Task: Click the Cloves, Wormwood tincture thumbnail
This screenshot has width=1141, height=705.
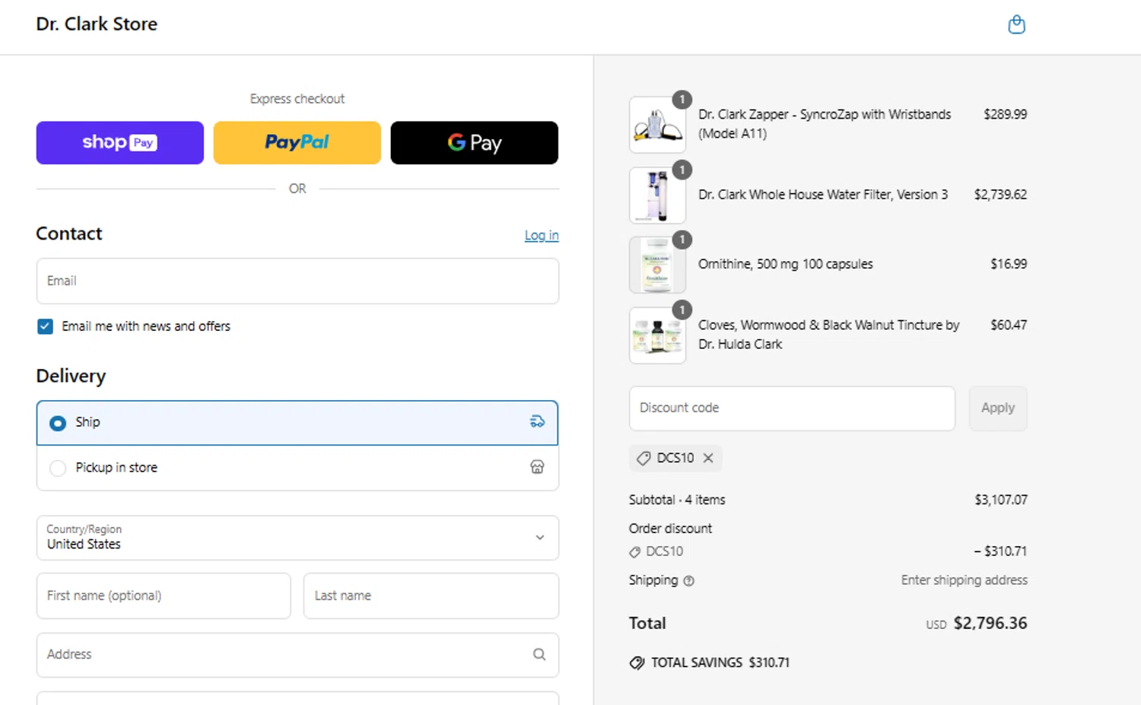Action: pyautogui.click(x=658, y=335)
